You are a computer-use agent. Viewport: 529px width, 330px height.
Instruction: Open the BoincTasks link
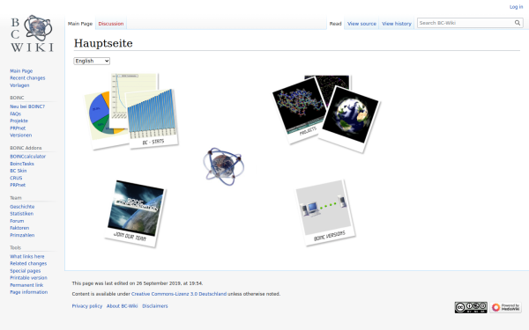(x=22, y=164)
